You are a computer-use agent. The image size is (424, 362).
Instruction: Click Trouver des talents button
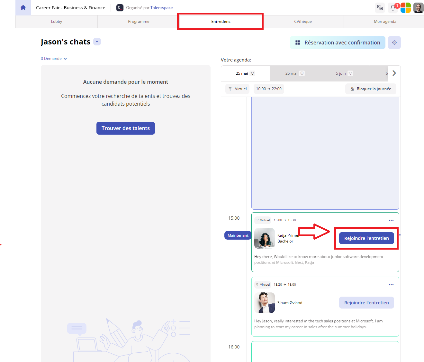tap(126, 128)
